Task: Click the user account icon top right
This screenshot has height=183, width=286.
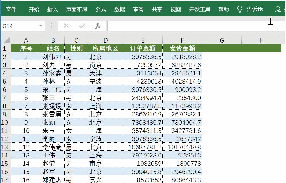Action: click(x=278, y=9)
